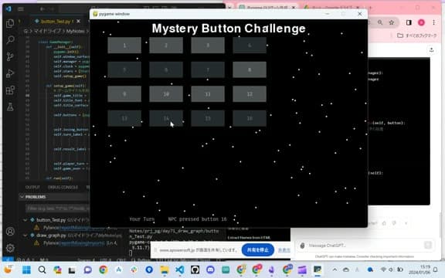This screenshot has width=445, height=278.
Task: Open the taskbar clock and date
Action: pyautogui.click(x=420, y=270)
